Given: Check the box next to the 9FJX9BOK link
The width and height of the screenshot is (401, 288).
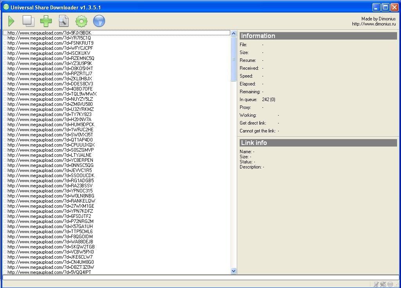Looking at the screenshot, I should point(5,33).
